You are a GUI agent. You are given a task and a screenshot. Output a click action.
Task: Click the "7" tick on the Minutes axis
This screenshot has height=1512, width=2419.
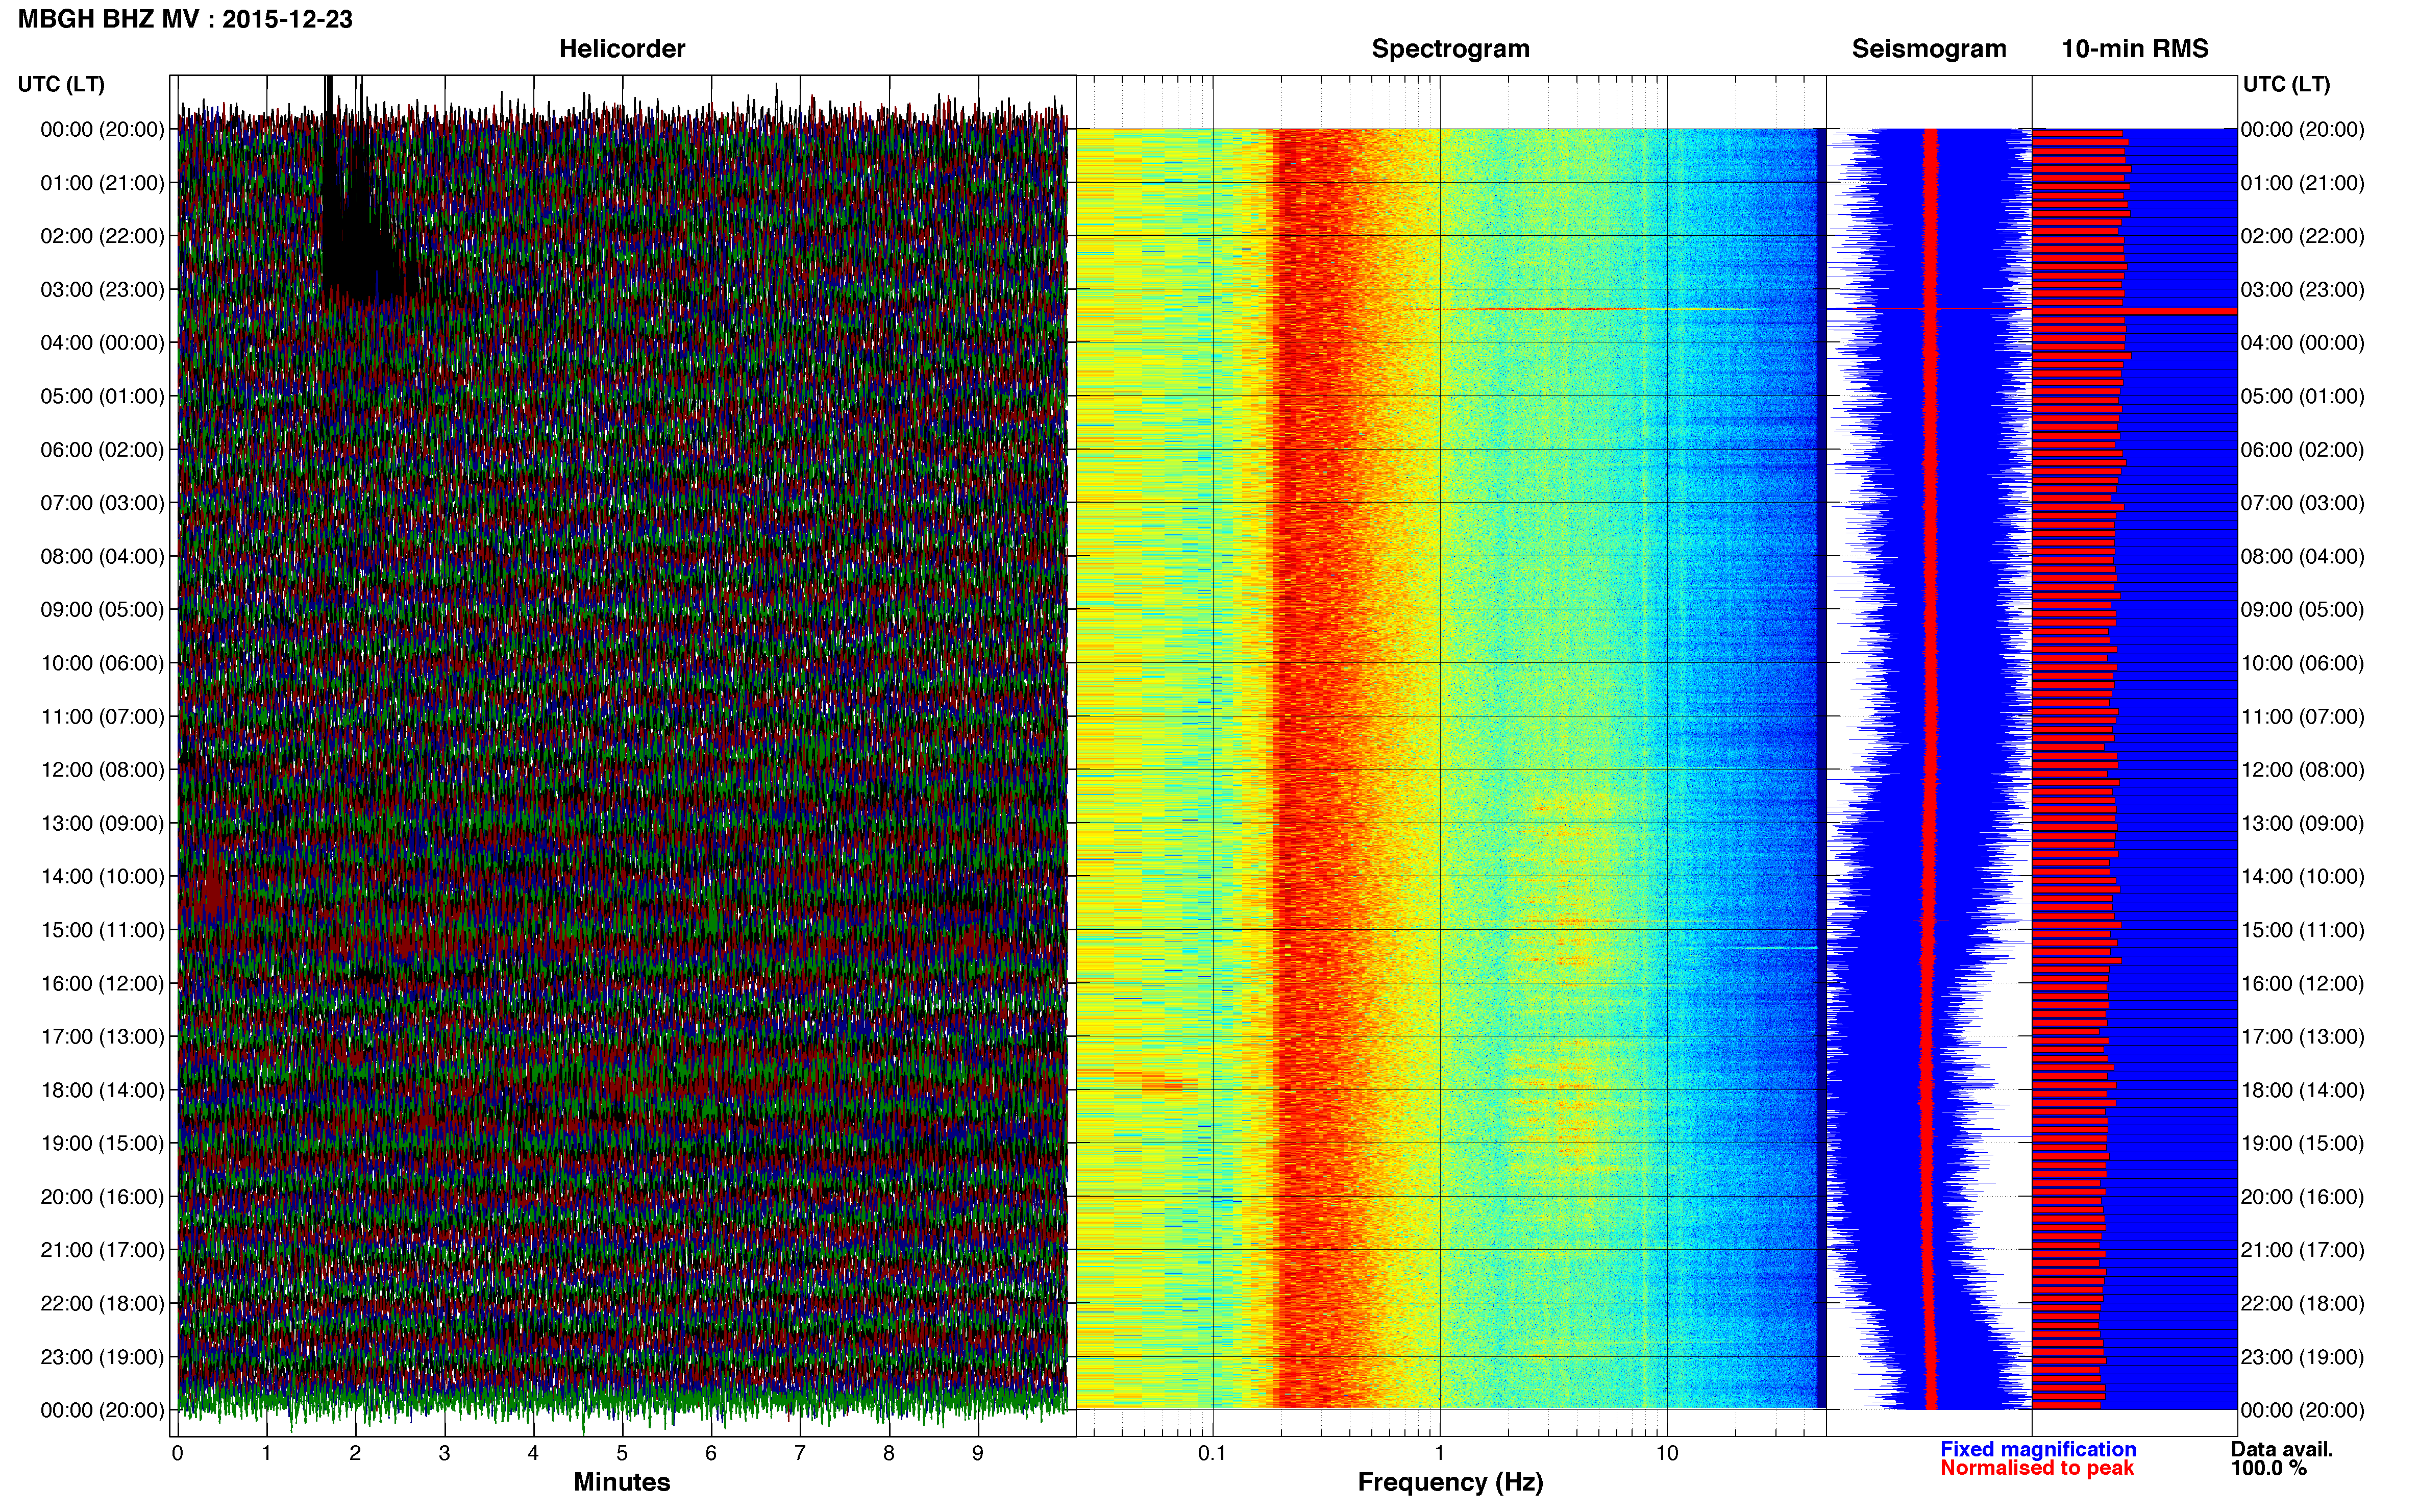[800, 1454]
